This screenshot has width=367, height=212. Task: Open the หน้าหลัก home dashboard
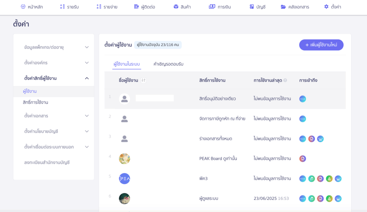[32, 7]
